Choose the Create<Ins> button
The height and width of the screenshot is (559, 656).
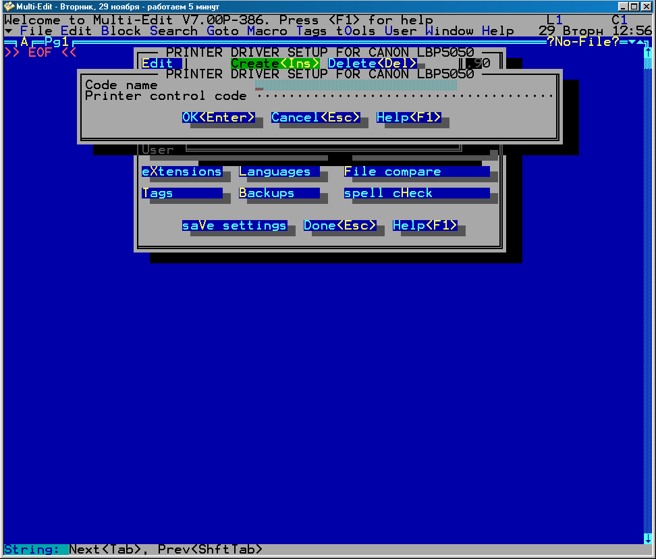coord(275,63)
